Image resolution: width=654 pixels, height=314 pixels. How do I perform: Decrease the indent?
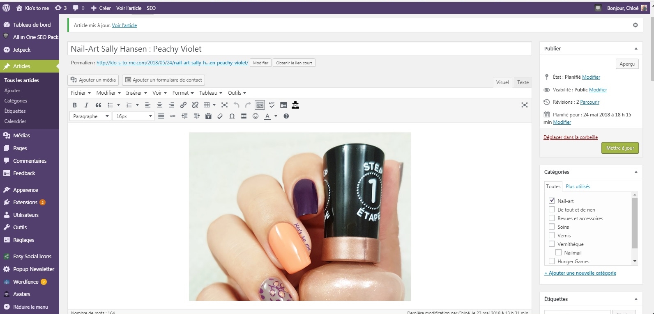pyautogui.click(x=185, y=116)
